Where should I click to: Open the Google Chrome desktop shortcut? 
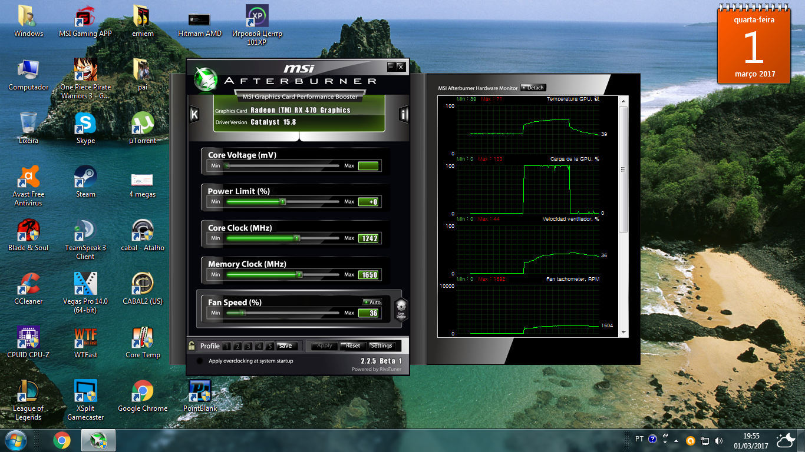[x=143, y=395]
